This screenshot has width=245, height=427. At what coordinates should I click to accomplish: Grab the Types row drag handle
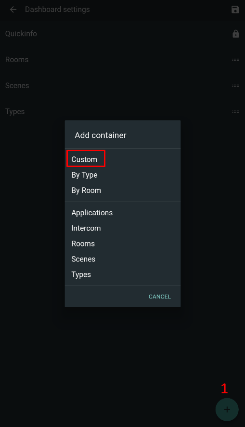[x=235, y=112]
